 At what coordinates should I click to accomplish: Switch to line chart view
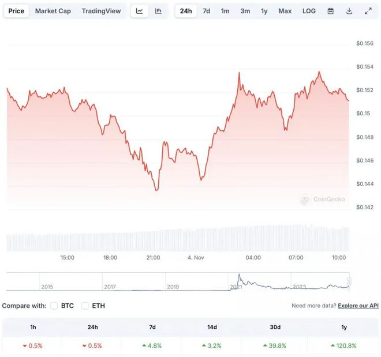click(140, 11)
